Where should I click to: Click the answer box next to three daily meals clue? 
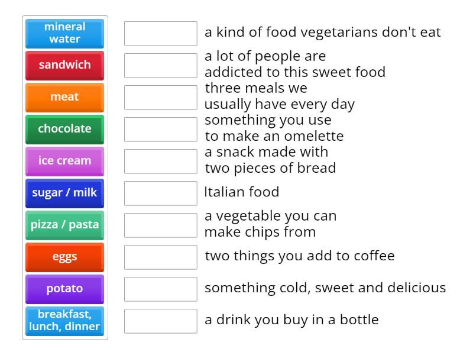point(160,98)
